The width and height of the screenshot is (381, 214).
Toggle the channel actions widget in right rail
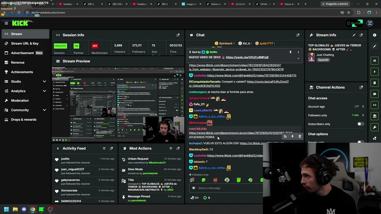(x=374, y=116)
